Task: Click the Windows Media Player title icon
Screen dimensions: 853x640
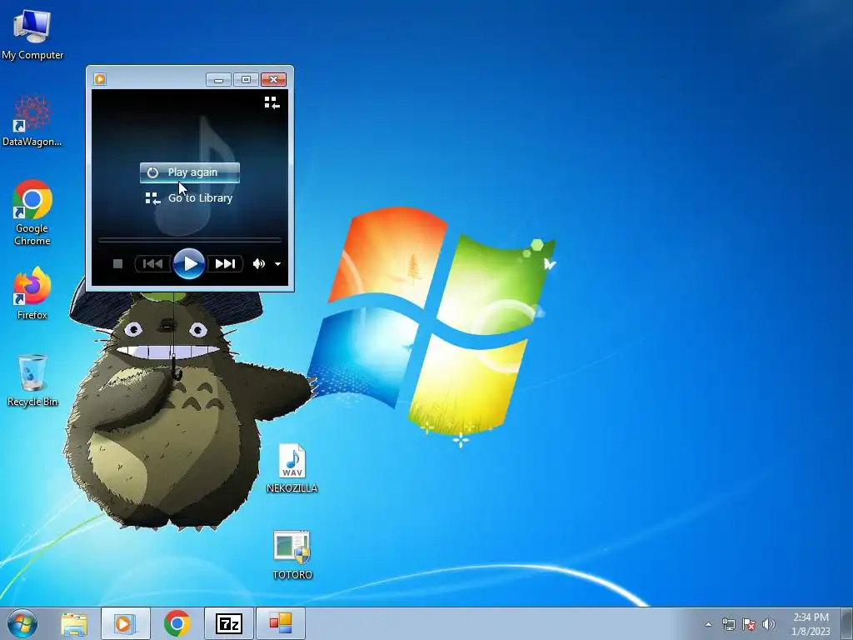Action: [x=100, y=79]
